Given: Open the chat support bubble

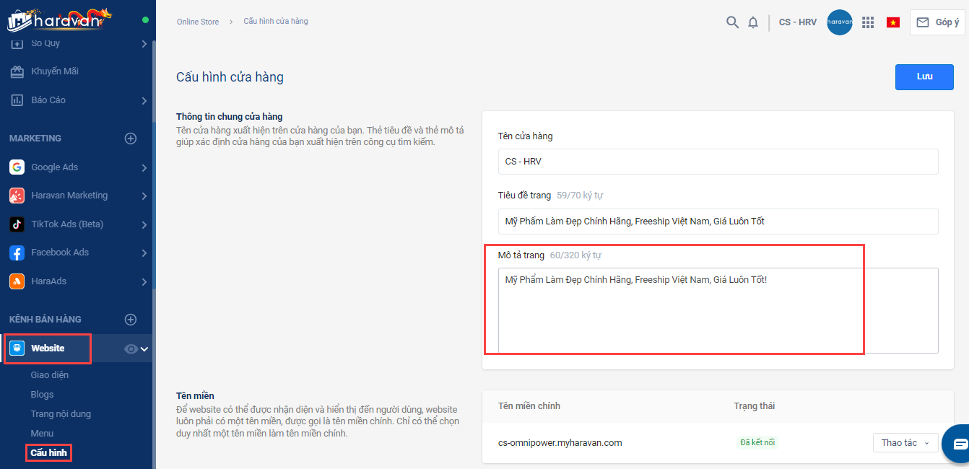Looking at the screenshot, I should (959, 444).
